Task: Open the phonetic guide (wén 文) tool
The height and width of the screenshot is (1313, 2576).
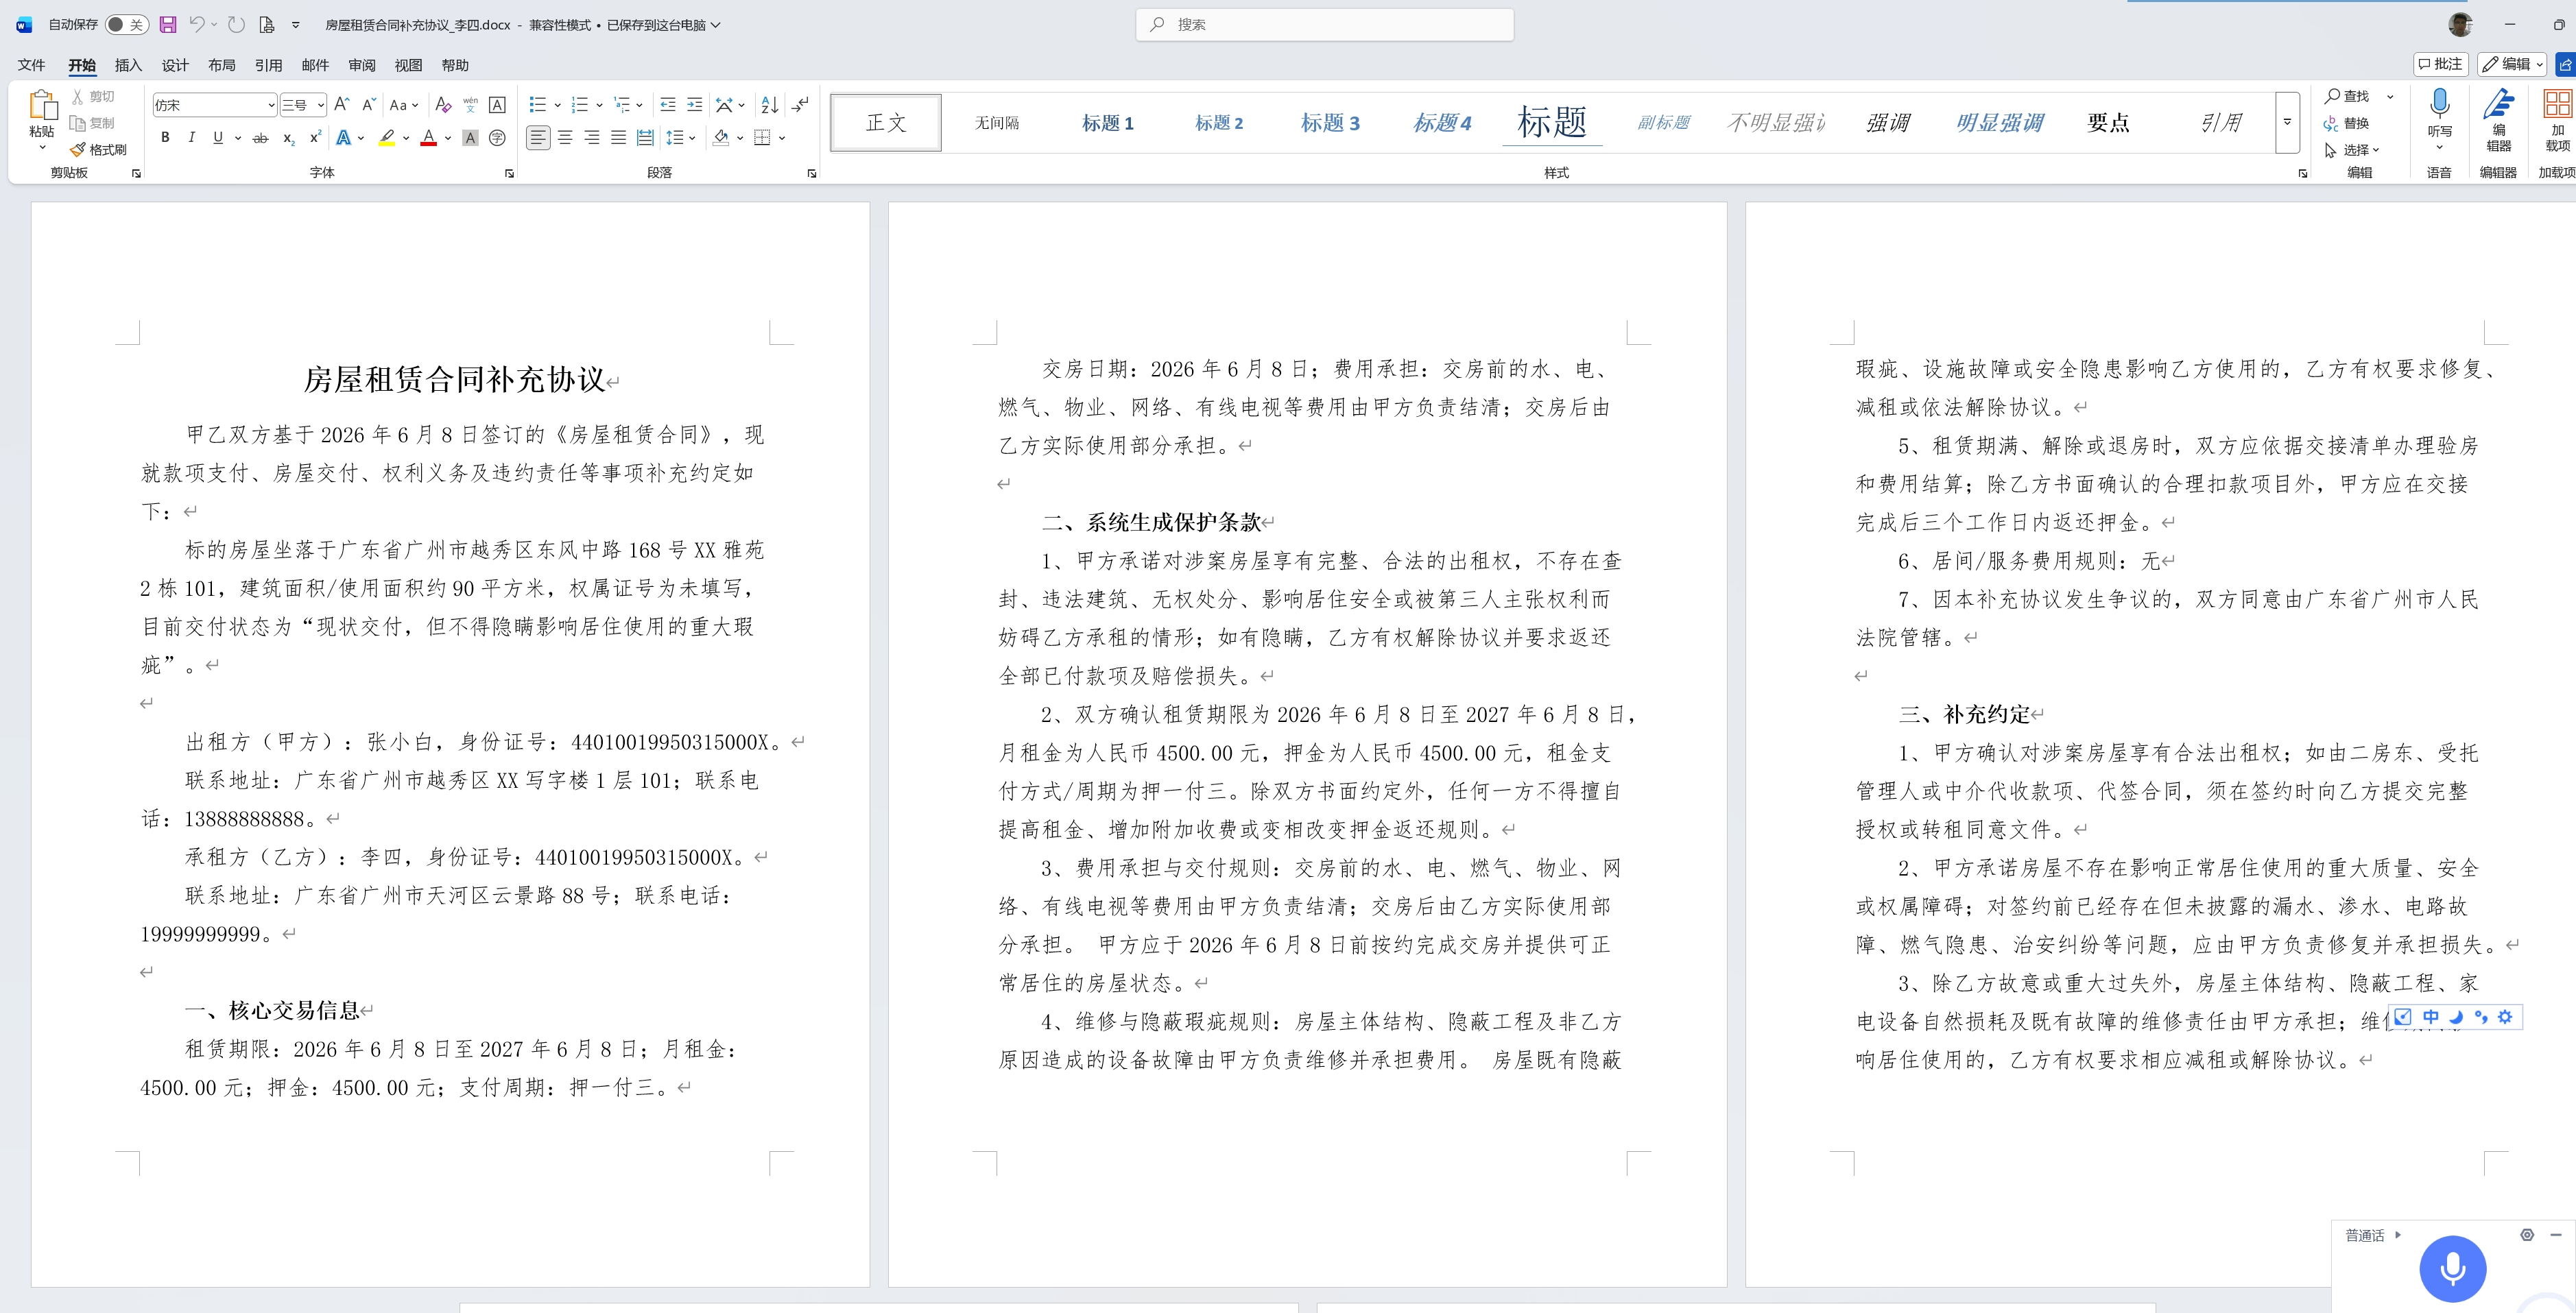Action: pos(470,105)
